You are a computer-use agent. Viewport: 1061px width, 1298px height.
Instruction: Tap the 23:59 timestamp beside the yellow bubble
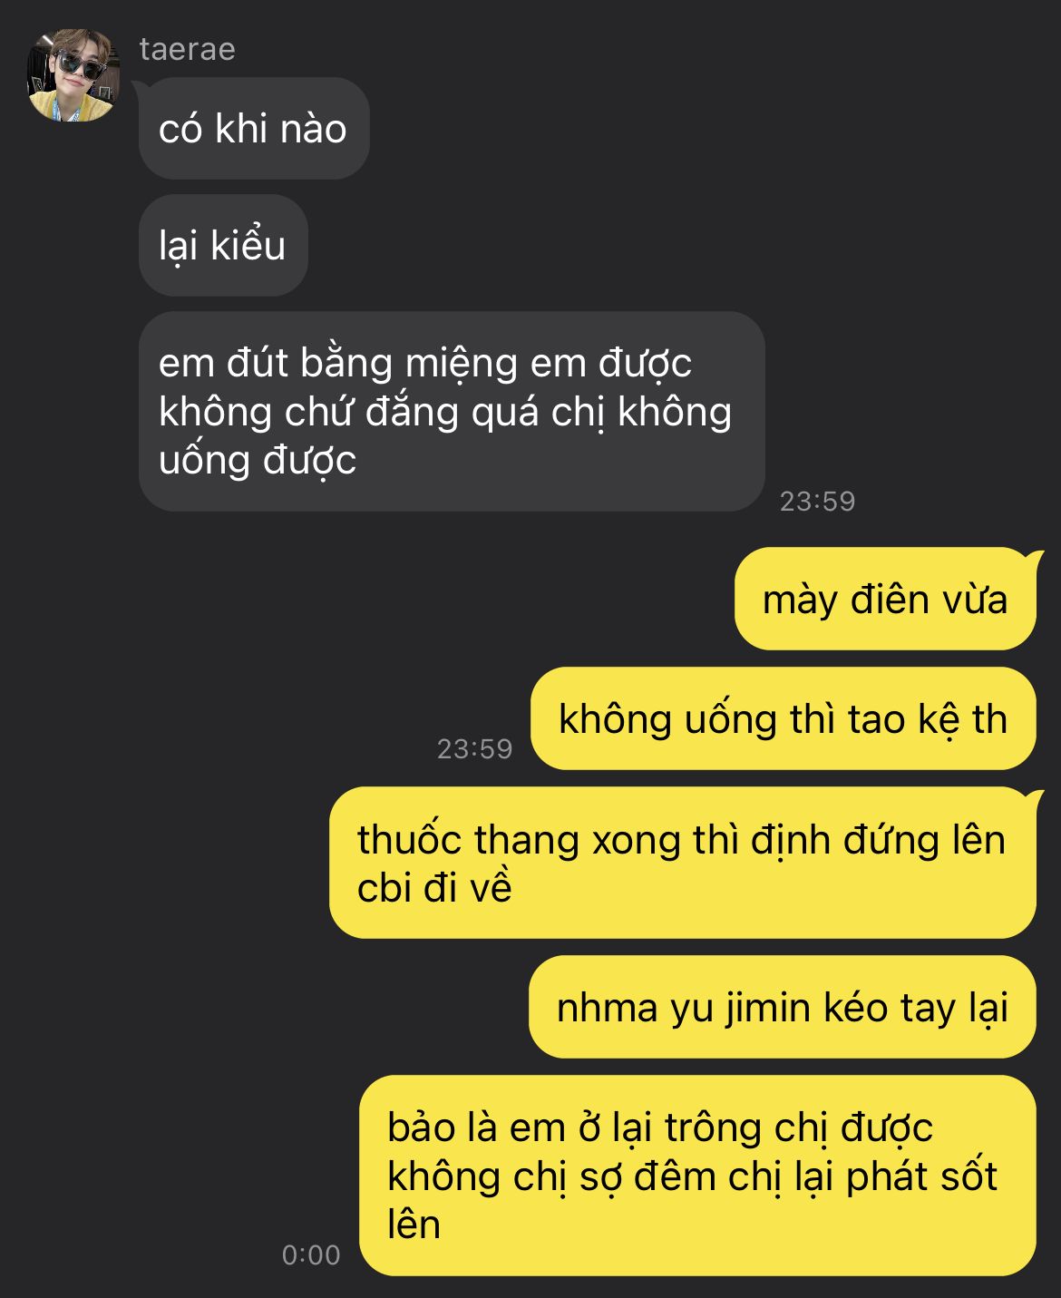pyautogui.click(x=475, y=748)
